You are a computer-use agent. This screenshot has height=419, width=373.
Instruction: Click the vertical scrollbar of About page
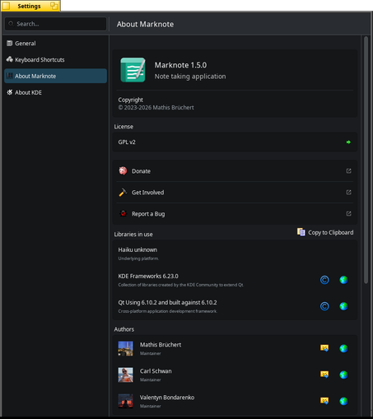(x=366, y=161)
